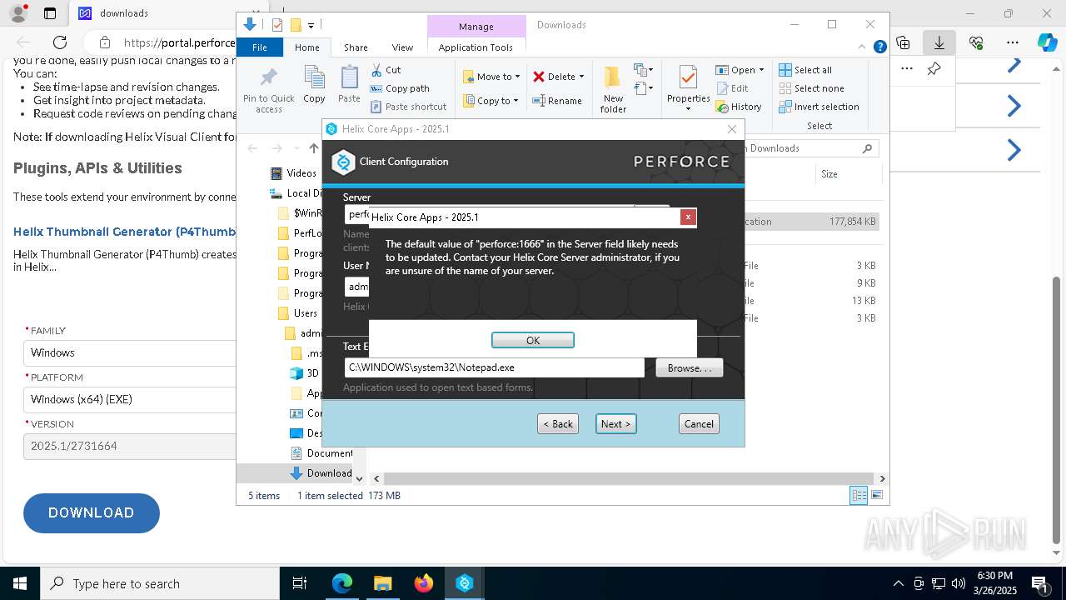This screenshot has width=1066, height=600.
Task: Click the Edge downloads icon
Action: point(939,42)
